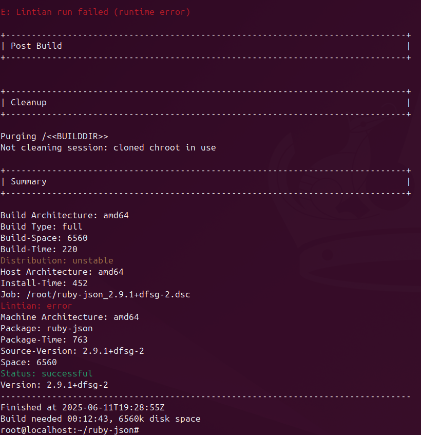Image resolution: width=421 pixels, height=435 pixels.
Task: Click the Cleanup section header
Action: pyautogui.click(x=28, y=102)
